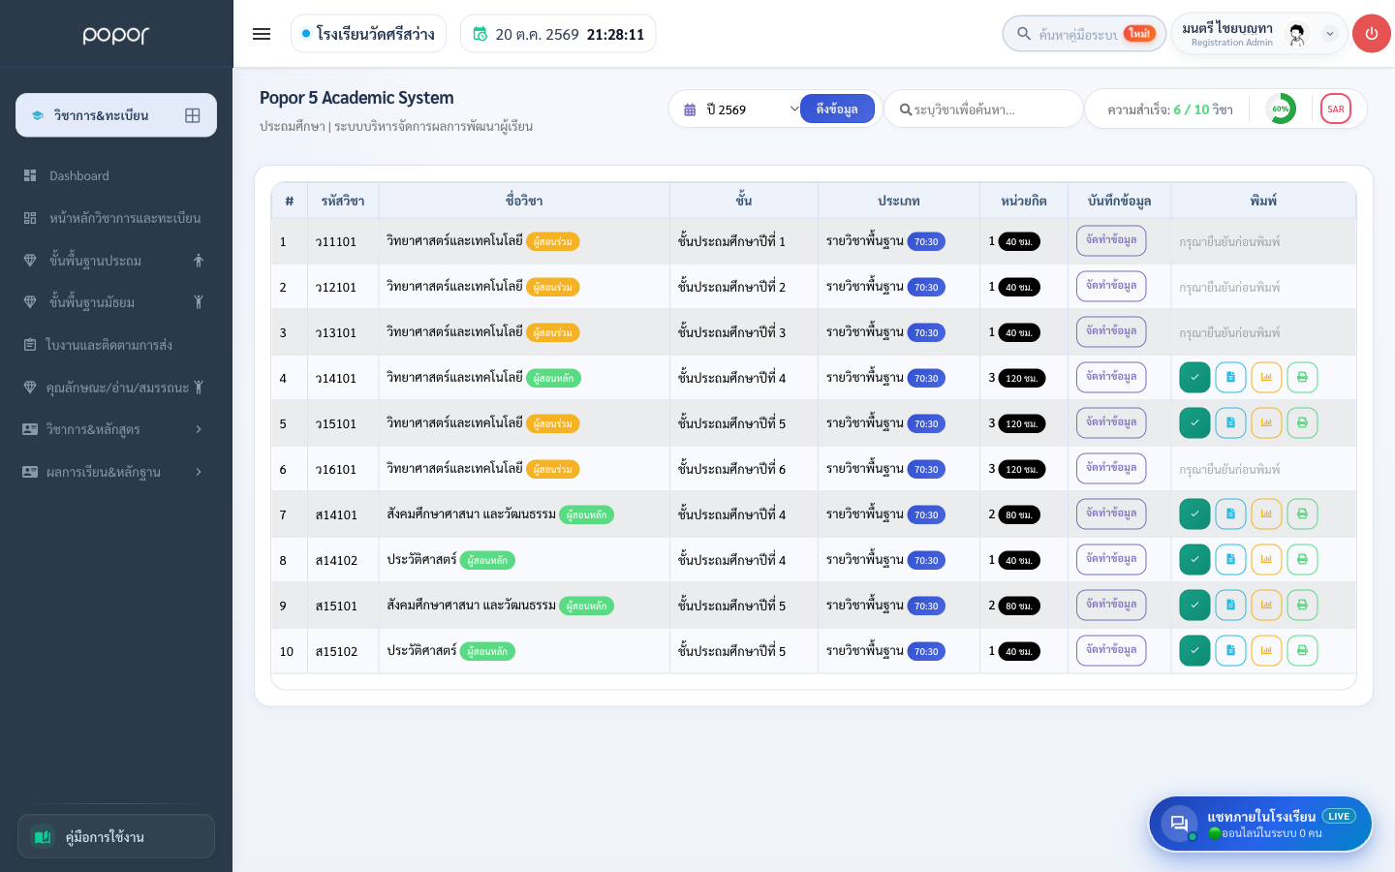The width and height of the screenshot is (1395, 872).
Task: Click the grid icon beside วิชาการ&ทะเบียน
Action: pyautogui.click(x=193, y=115)
